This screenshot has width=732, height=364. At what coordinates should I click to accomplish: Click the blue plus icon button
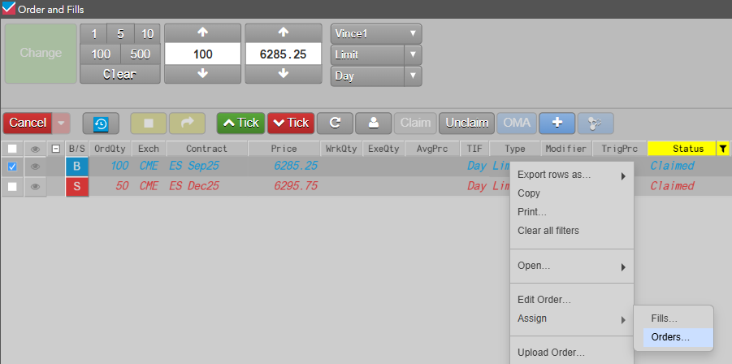[x=557, y=123]
